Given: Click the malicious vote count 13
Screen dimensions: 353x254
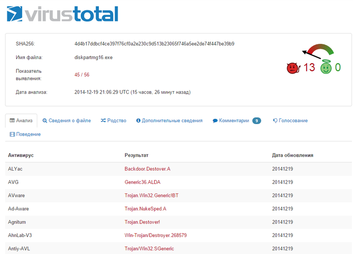Looking at the screenshot, I should [x=309, y=67].
